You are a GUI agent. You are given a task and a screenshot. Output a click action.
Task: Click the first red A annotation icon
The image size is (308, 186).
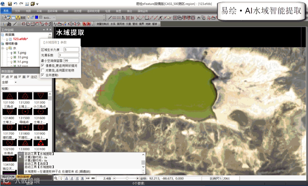click(84, 24)
